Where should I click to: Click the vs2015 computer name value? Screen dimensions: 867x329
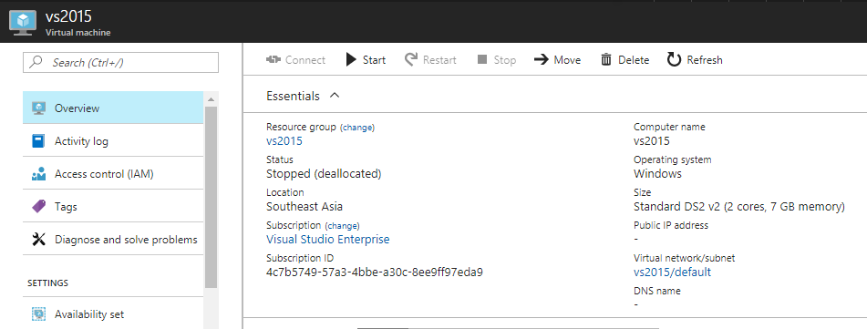click(x=651, y=141)
